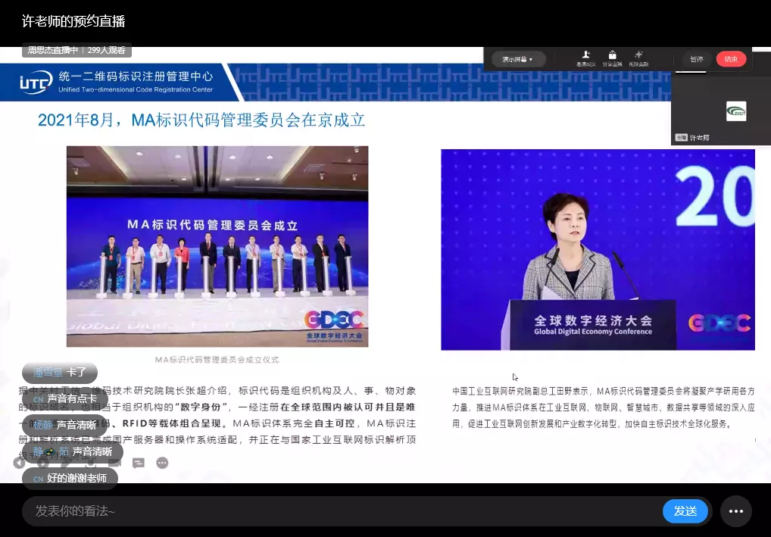Click the slide heading 2021年8月 MA标识代码管理委员会在京成立
The image size is (771, 537).
201,120
